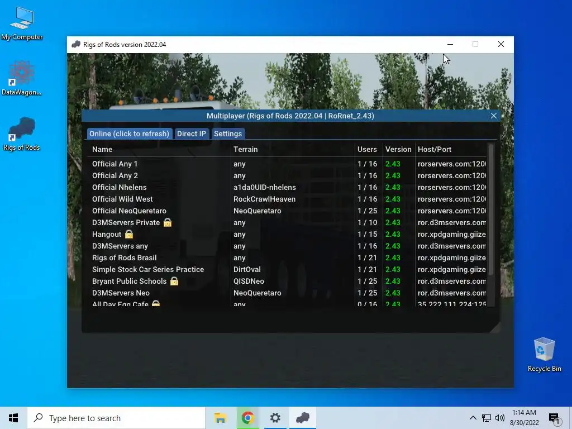Open the network status tray icon
The width and height of the screenshot is (572, 429).
pyautogui.click(x=487, y=418)
